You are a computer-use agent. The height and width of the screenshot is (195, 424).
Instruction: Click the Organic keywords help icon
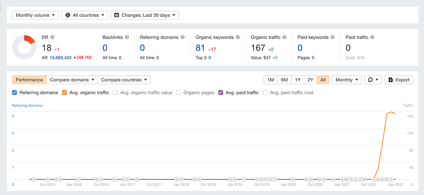click(238, 38)
